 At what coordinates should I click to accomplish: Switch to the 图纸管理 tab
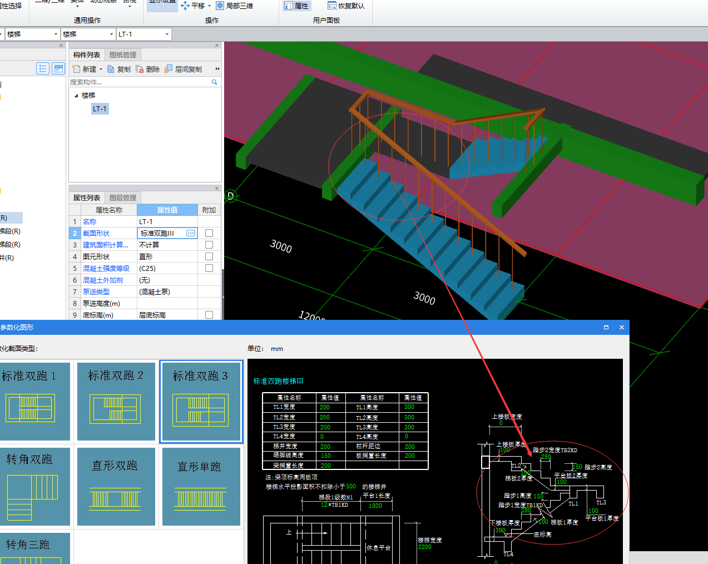coord(123,55)
